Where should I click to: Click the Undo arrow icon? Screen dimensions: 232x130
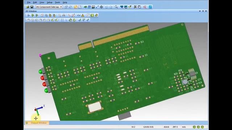[107, 7]
